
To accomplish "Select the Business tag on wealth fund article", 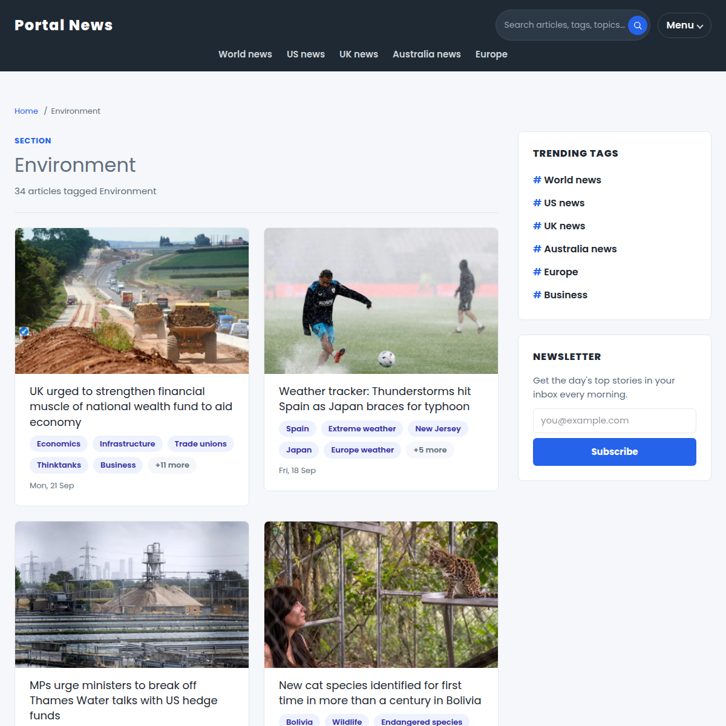I will coord(118,465).
